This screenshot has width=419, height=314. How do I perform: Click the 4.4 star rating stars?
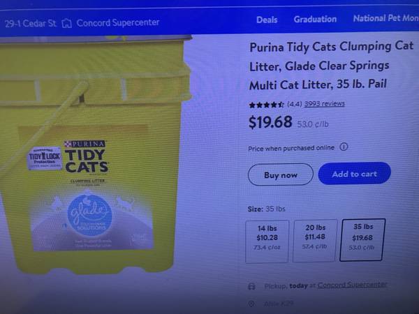click(267, 105)
